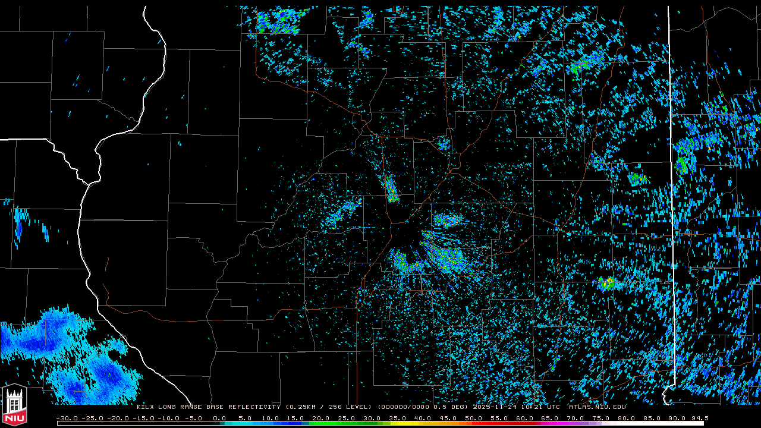761x428 pixels.
Task: Click the 94.5 maximum scale label
Action: point(699,418)
